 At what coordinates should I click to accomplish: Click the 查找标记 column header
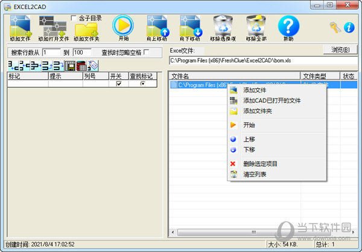pyautogui.click(x=142, y=76)
